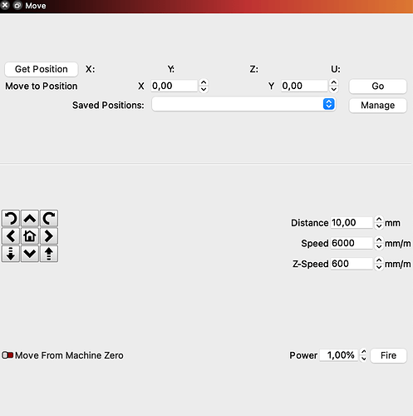This screenshot has width=413, height=416.
Task: Open Manage for saved positions
Action: (x=378, y=106)
